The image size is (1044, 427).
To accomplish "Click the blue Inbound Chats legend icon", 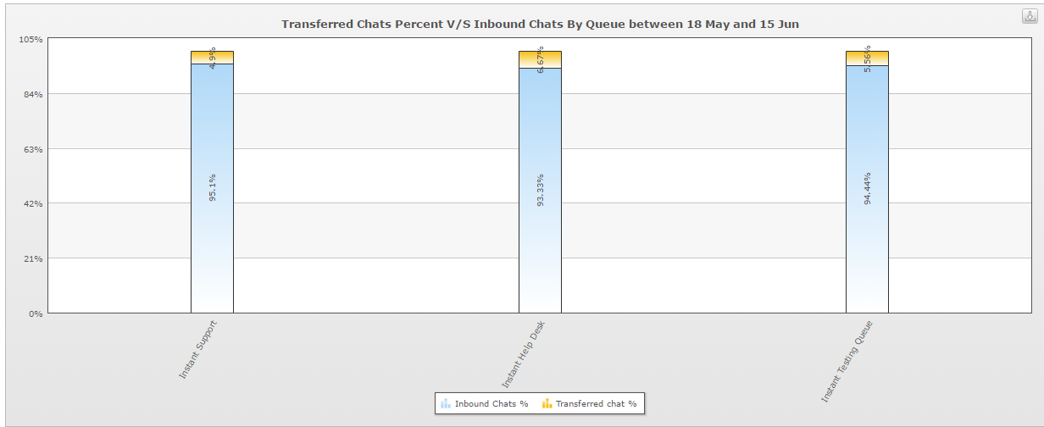I will 446,403.
